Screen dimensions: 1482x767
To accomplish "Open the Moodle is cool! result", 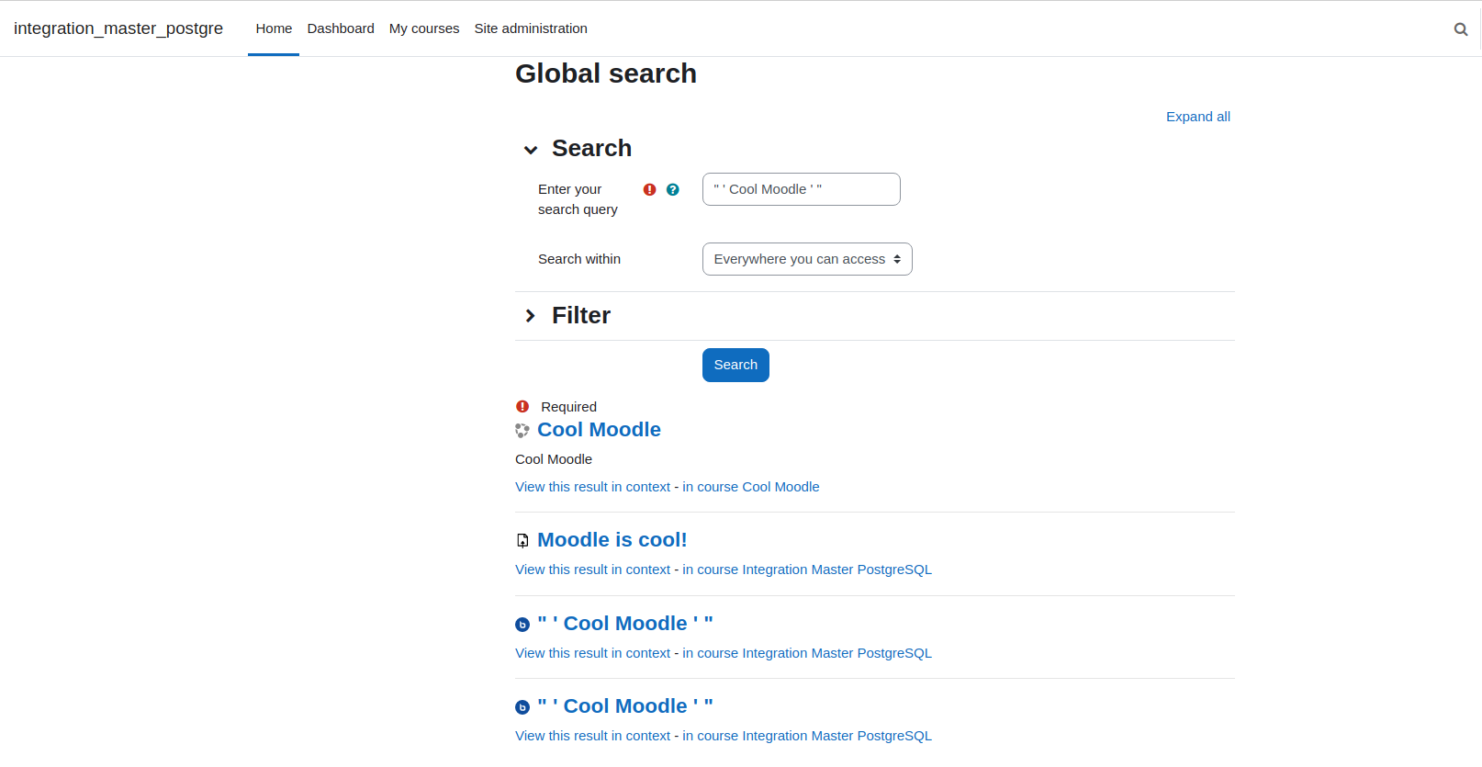I will click(612, 540).
